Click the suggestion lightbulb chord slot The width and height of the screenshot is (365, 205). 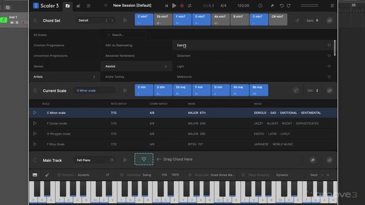144,159
